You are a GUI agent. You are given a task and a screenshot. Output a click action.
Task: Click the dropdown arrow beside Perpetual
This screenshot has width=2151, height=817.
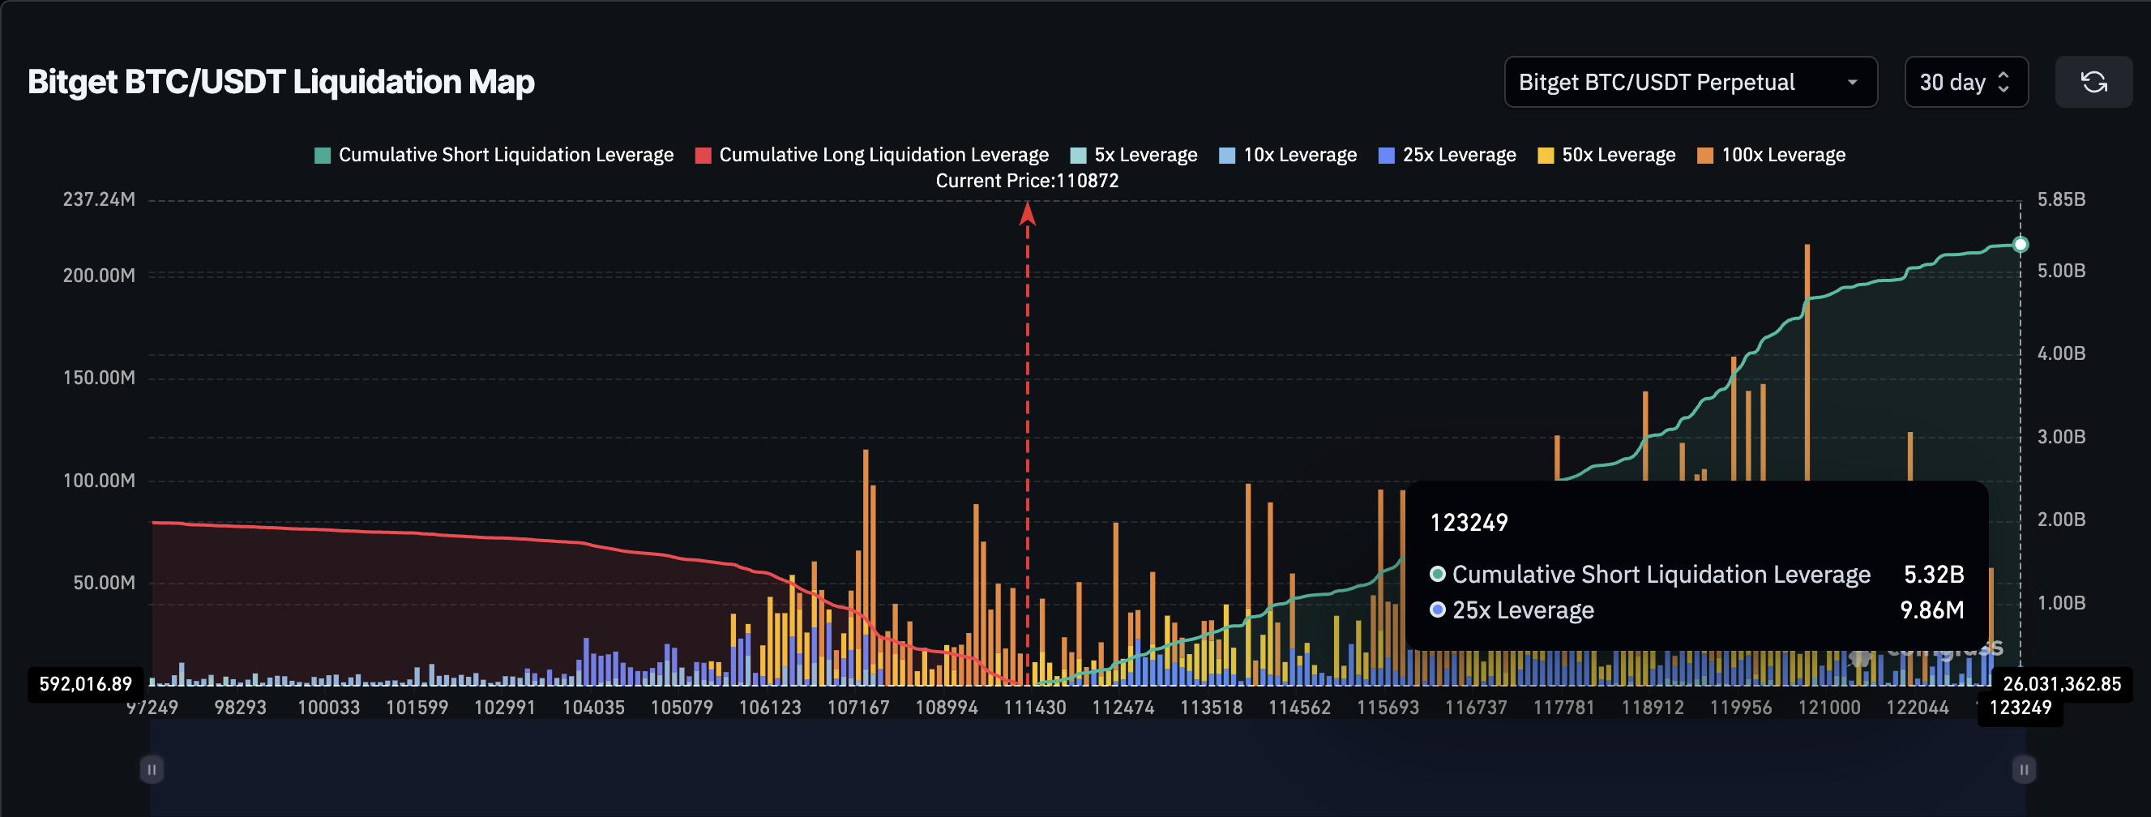coord(1852,83)
